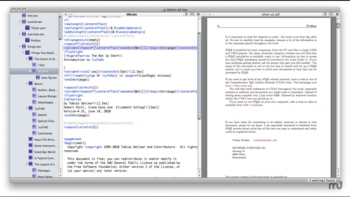Click the PDF scrollbar down arrow
This screenshot has height=197, width=350.
pyautogui.click(x=338, y=175)
